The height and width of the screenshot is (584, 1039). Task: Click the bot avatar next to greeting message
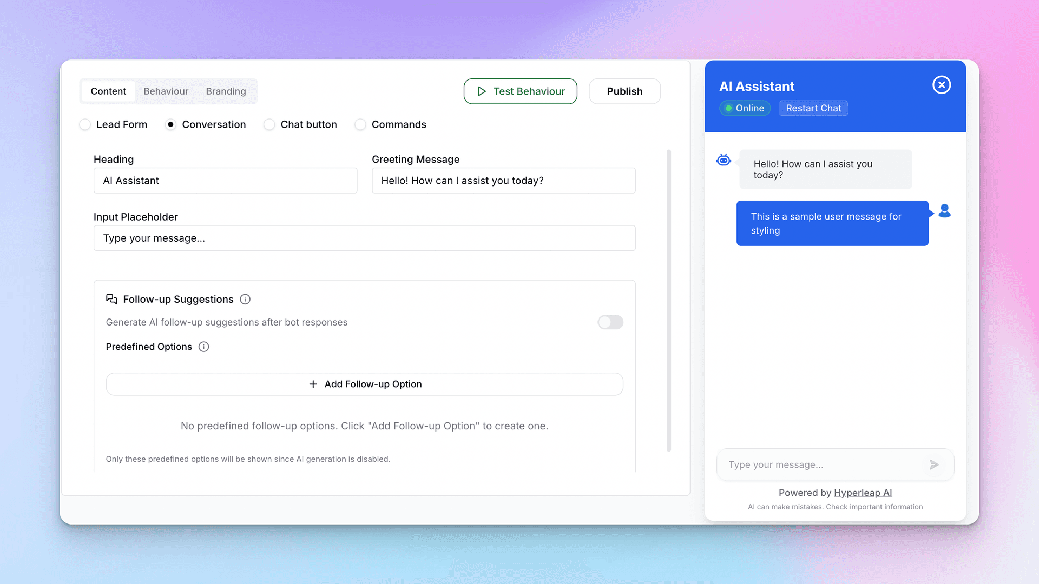coord(724,160)
